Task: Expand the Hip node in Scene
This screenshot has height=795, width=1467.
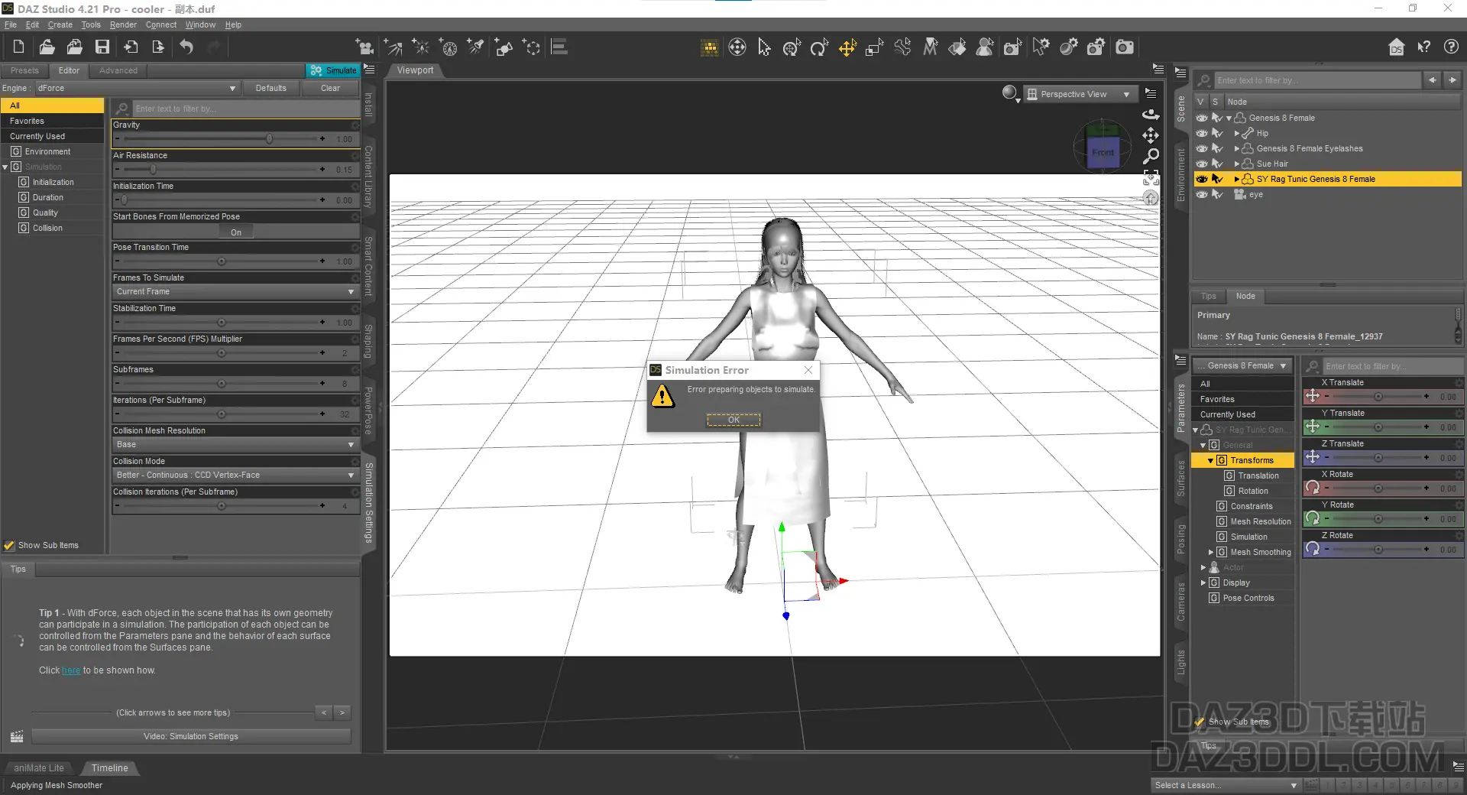Action: point(1236,133)
